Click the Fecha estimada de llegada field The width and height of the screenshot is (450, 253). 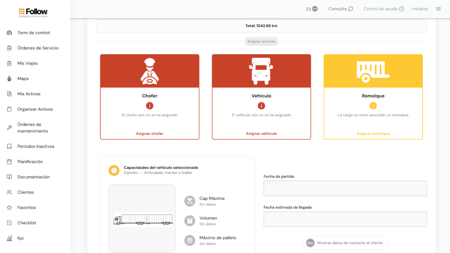345,219
